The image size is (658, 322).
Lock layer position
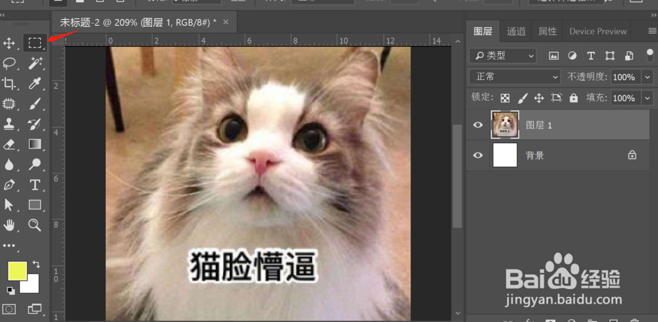point(539,98)
